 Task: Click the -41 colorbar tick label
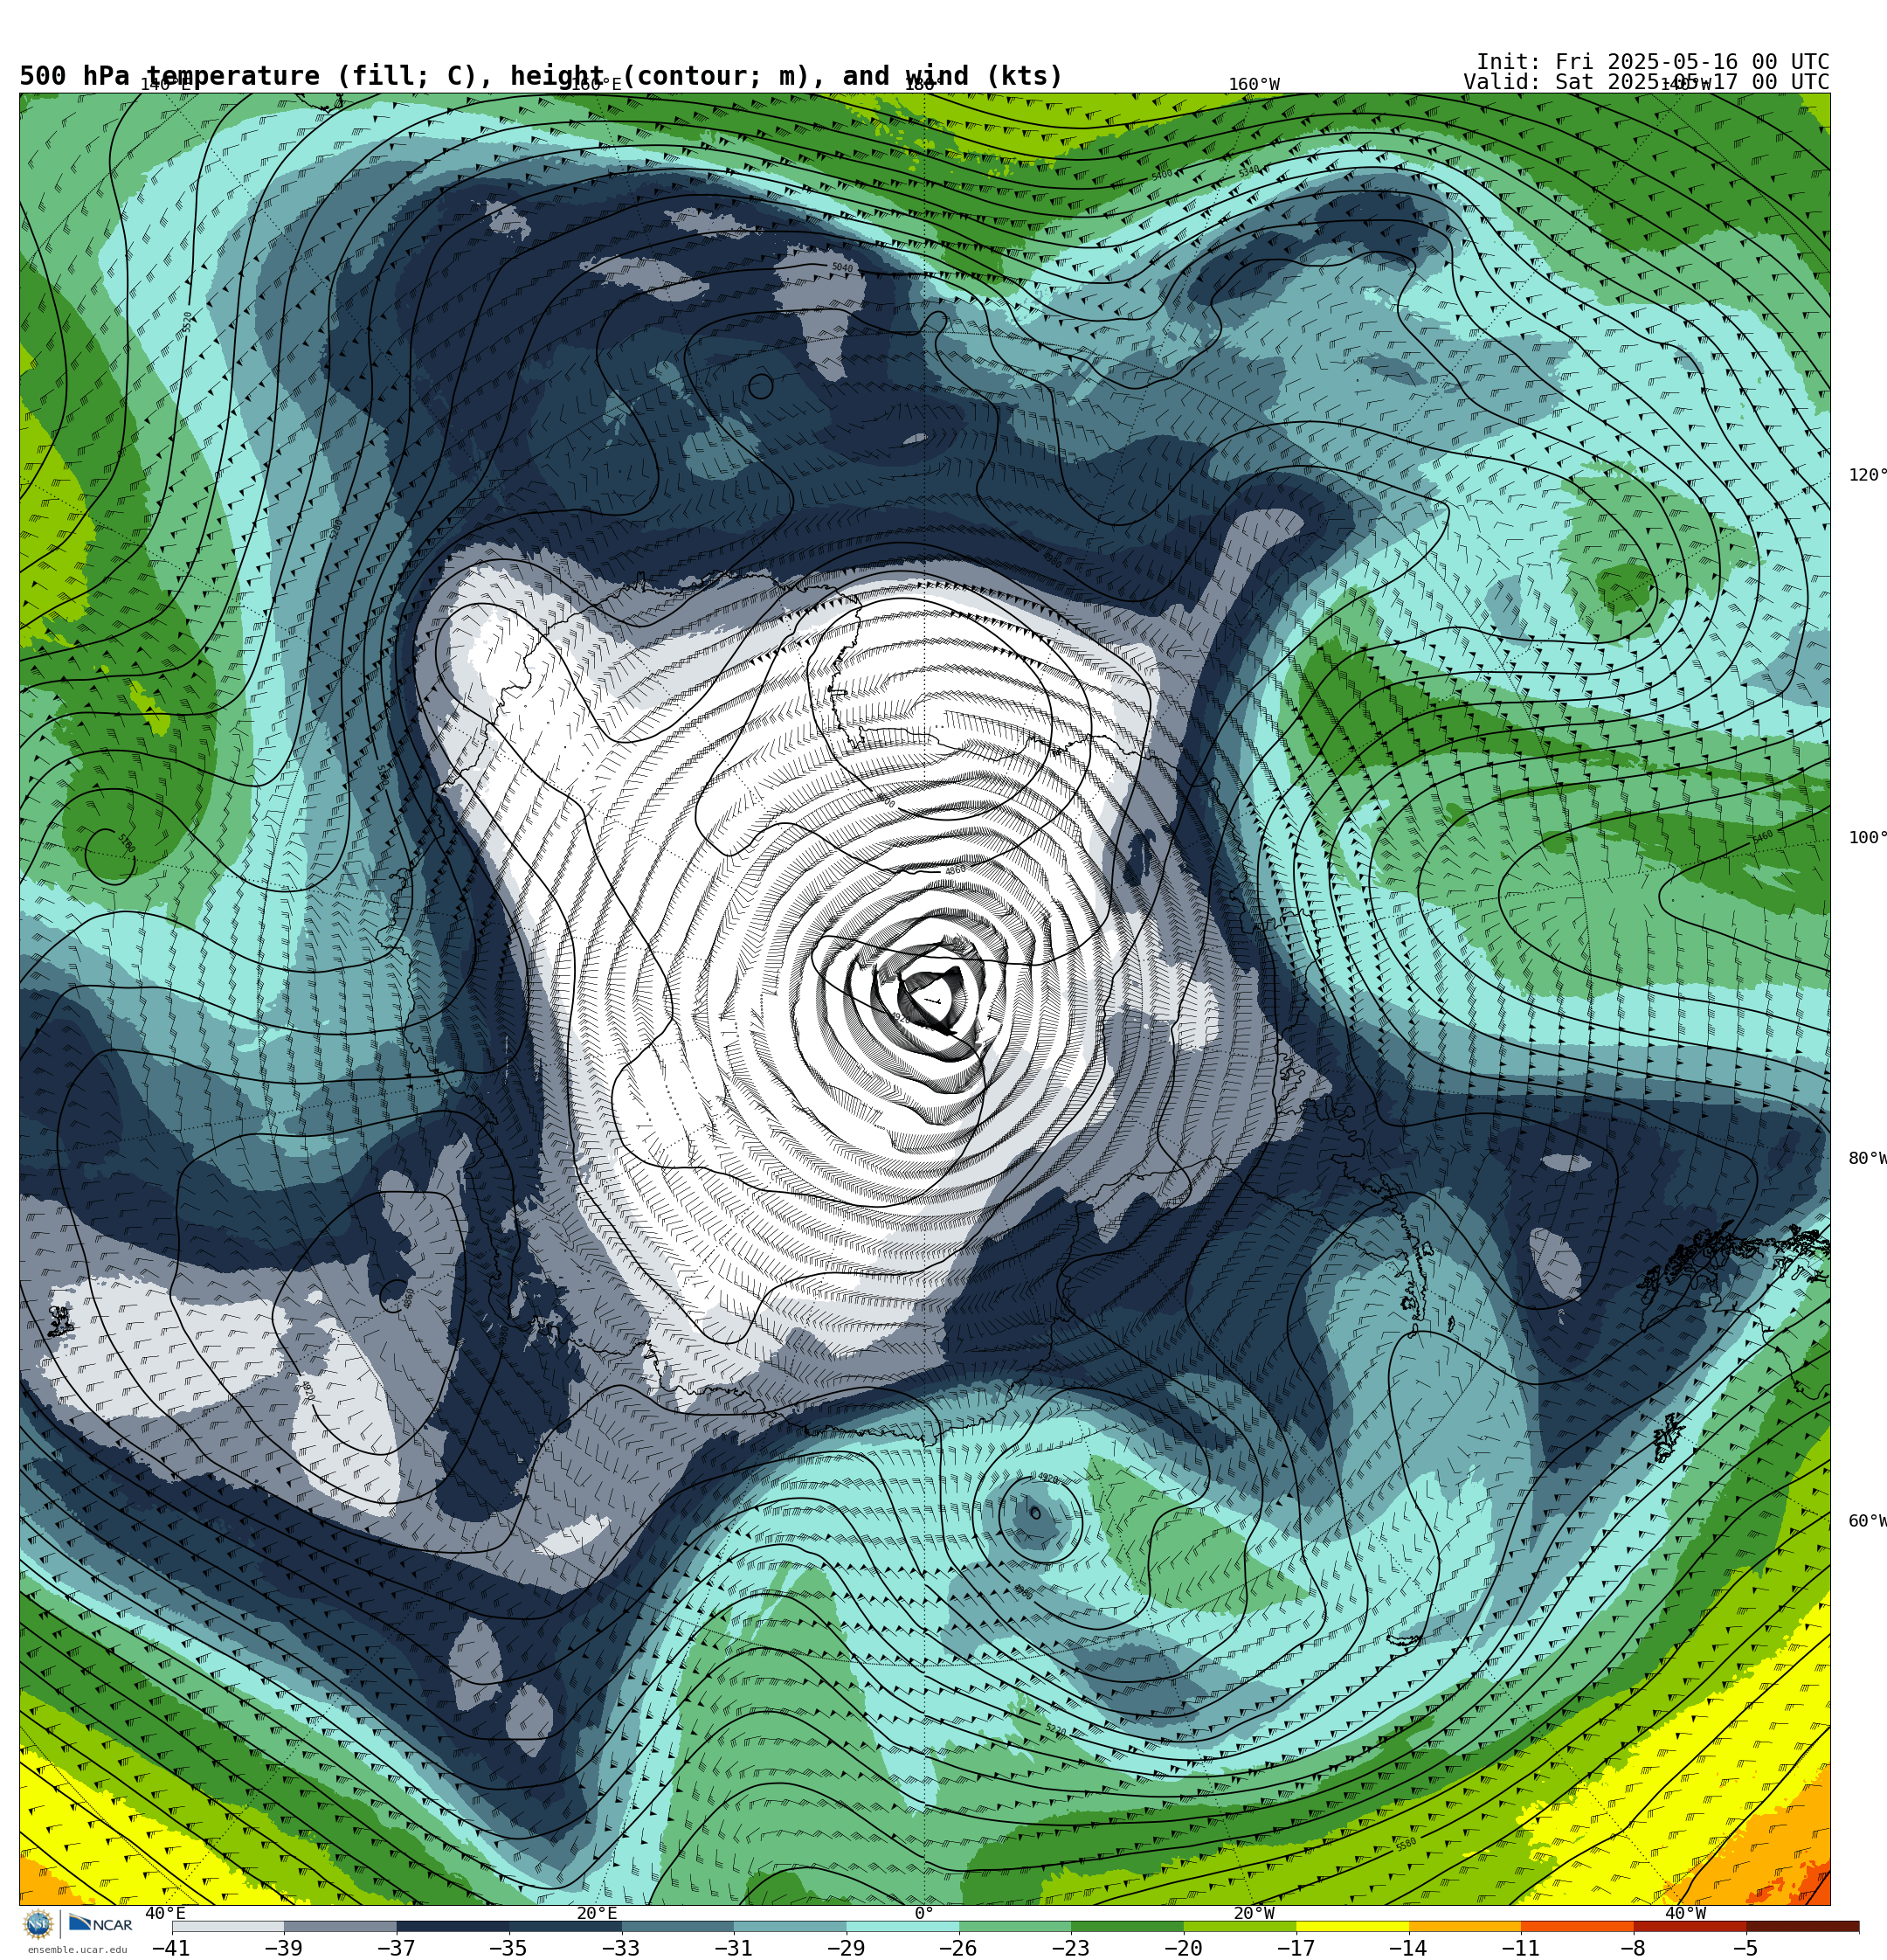[x=171, y=1948]
